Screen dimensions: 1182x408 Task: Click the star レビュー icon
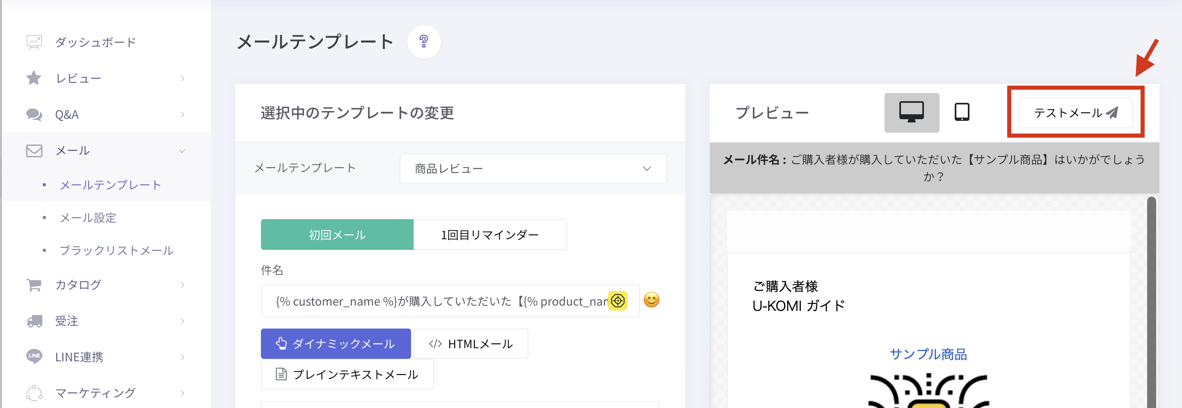(x=34, y=78)
